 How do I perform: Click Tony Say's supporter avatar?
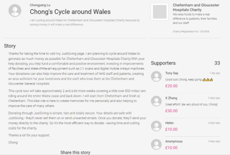tap(156, 76)
